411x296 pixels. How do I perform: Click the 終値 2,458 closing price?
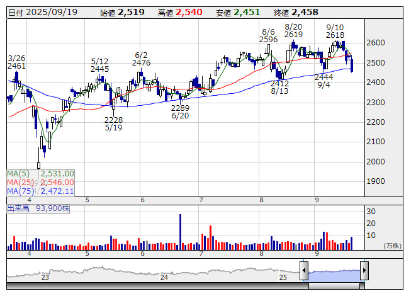(296, 13)
